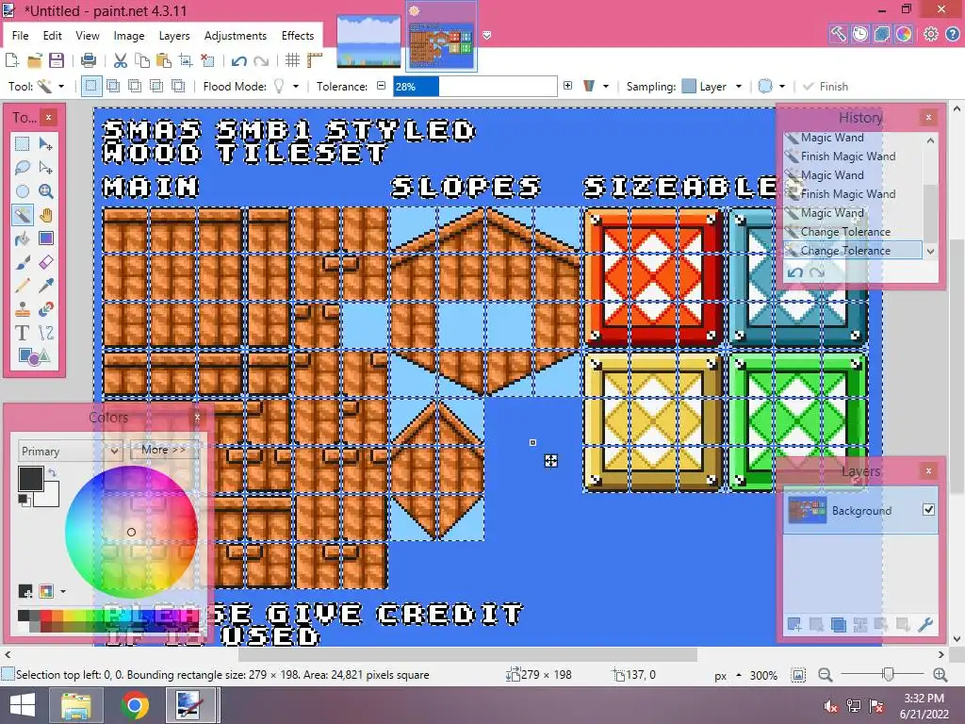Open tolerance alpha mode dropdown arrow

point(606,86)
